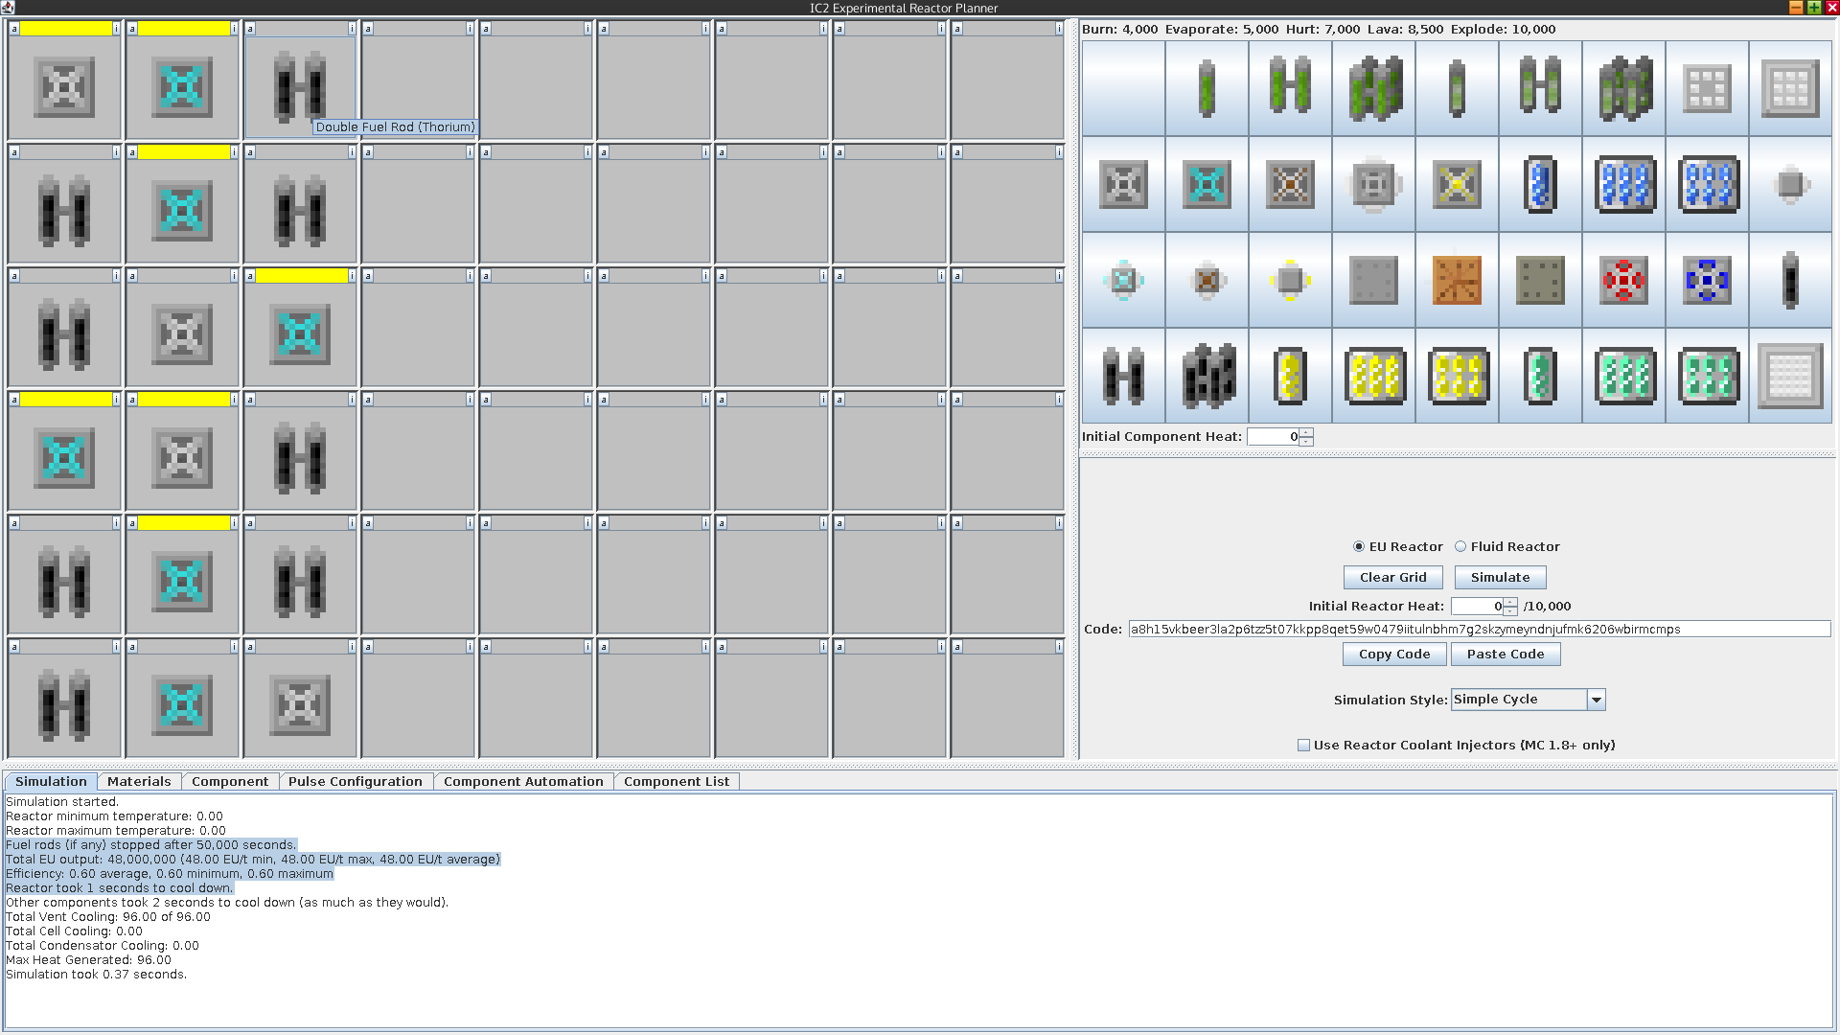Pick the red RSH-condensator component
Image resolution: width=1840 pixels, height=1035 pixels.
tap(1623, 280)
